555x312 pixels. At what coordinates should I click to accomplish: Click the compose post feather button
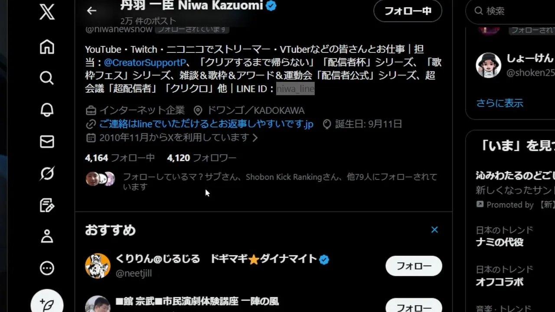[x=47, y=303]
